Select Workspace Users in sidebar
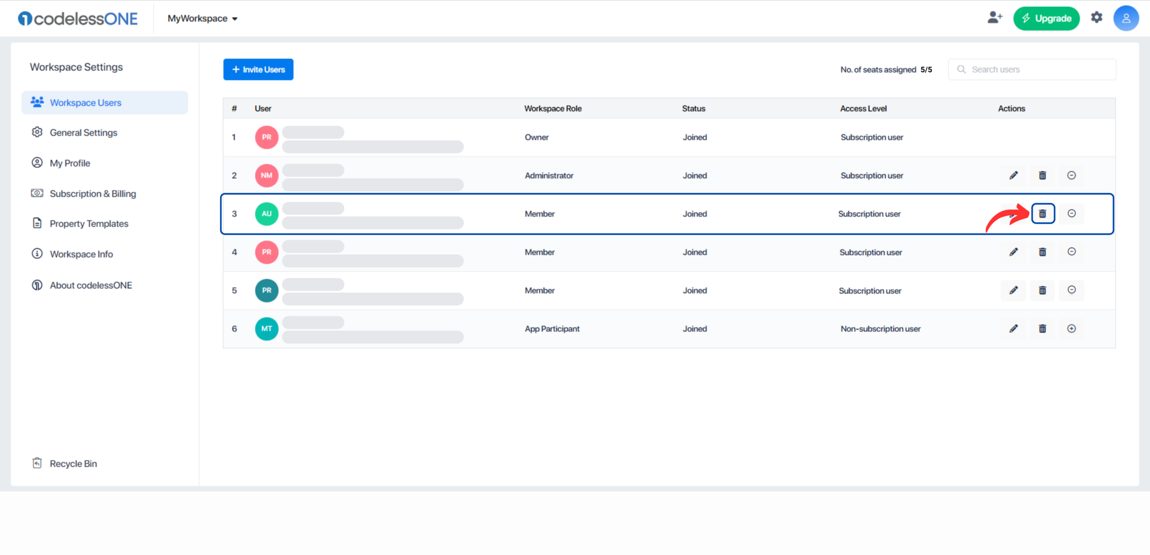1150x555 pixels. 105,102
